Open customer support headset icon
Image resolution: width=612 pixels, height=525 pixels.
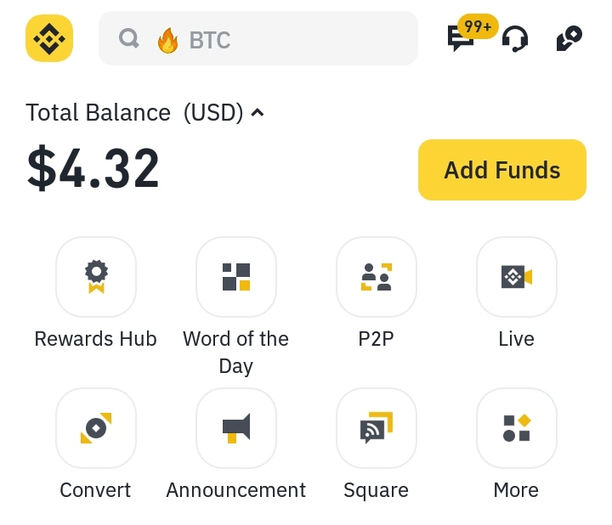(515, 39)
